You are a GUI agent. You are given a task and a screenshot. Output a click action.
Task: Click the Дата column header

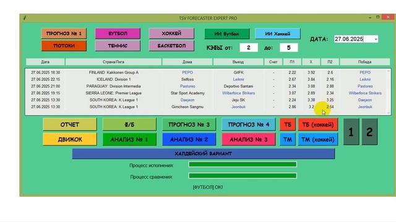click(45, 62)
